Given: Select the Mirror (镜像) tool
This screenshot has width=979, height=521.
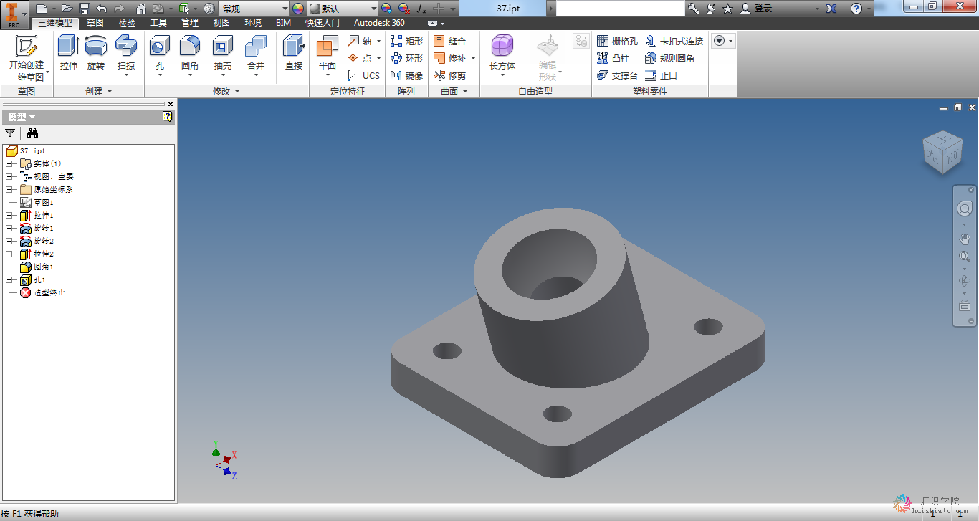Looking at the screenshot, I should (x=406, y=75).
